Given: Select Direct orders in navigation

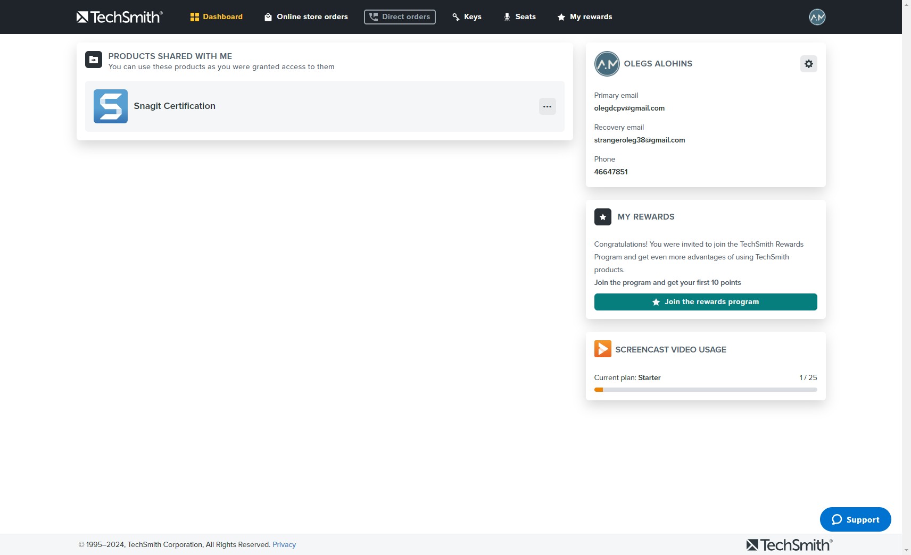Looking at the screenshot, I should [400, 17].
